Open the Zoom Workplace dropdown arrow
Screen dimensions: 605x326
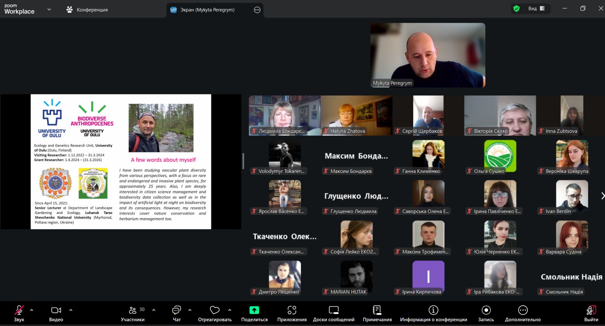coord(49,9)
